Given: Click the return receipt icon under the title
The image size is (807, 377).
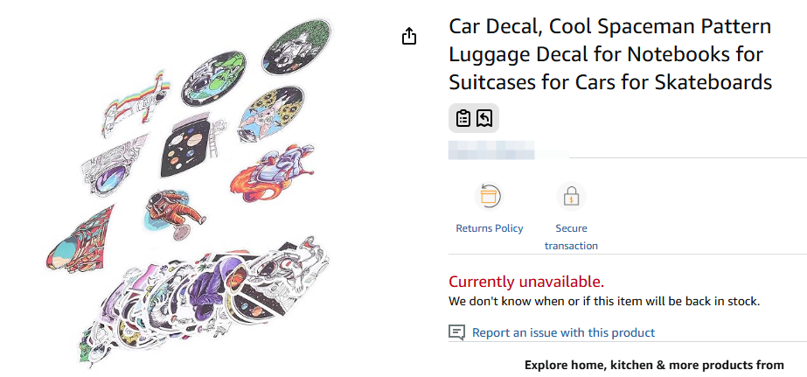Looking at the screenshot, I should click(x=484, y=118).
